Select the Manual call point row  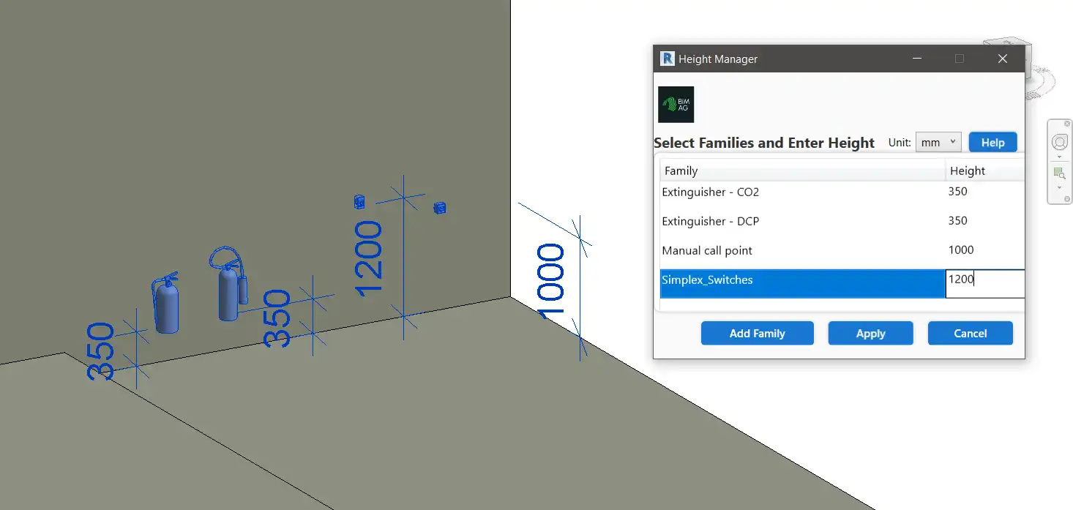coord(801,250)
